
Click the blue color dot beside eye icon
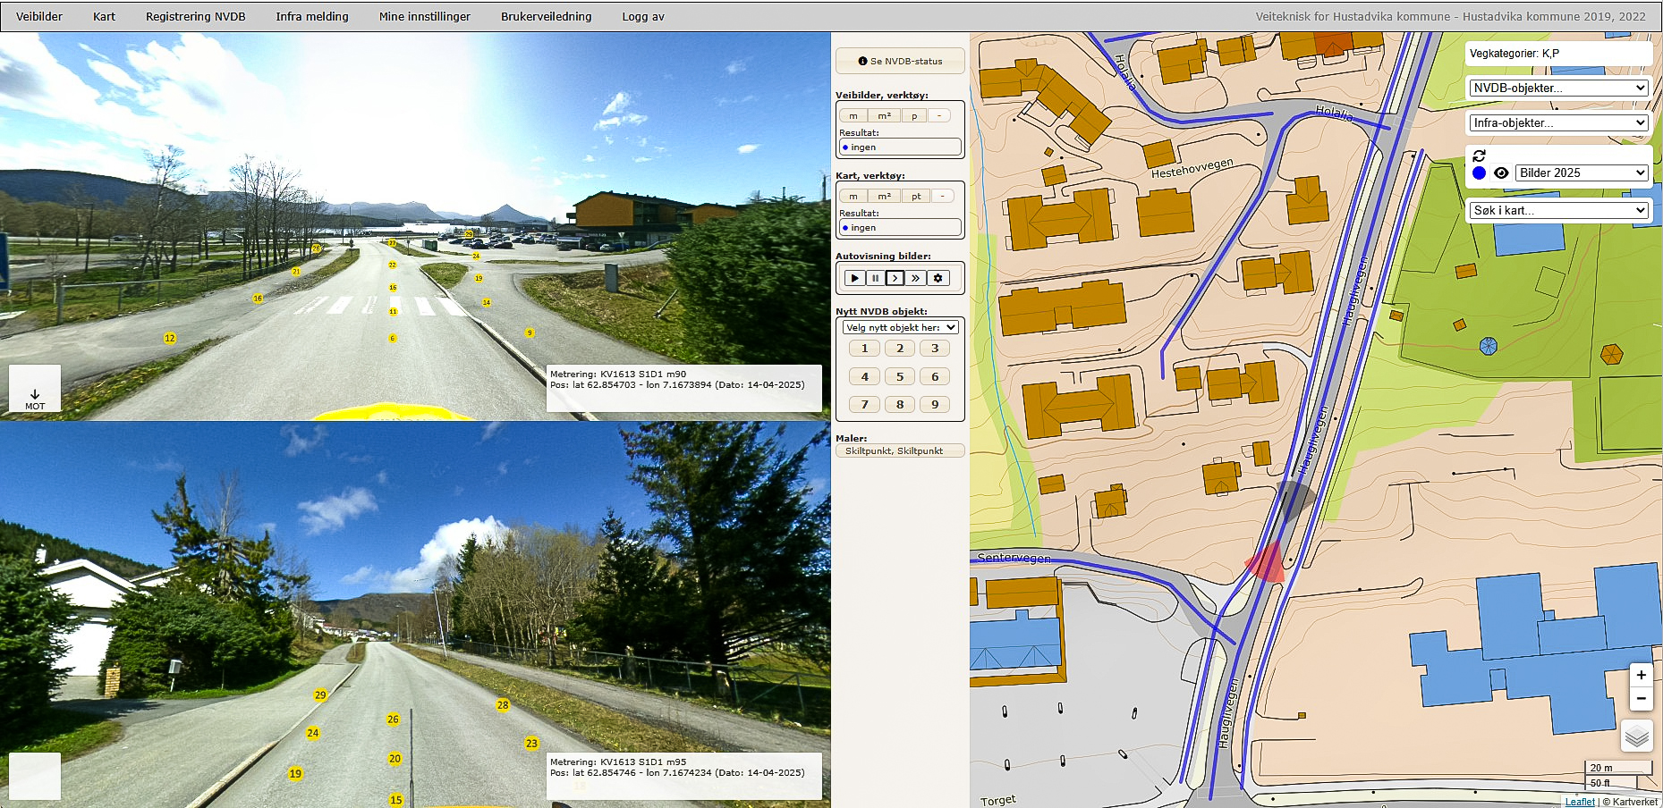[x=1479, y=173]
